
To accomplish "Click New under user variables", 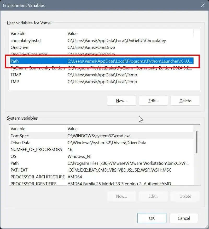I will 121,101.
